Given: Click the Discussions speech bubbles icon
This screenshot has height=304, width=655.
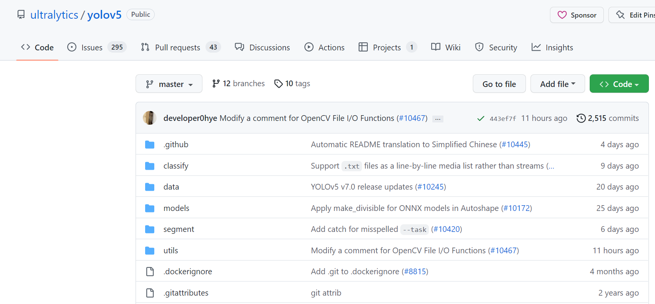Looking at the screenshot, I should point(239,47).
